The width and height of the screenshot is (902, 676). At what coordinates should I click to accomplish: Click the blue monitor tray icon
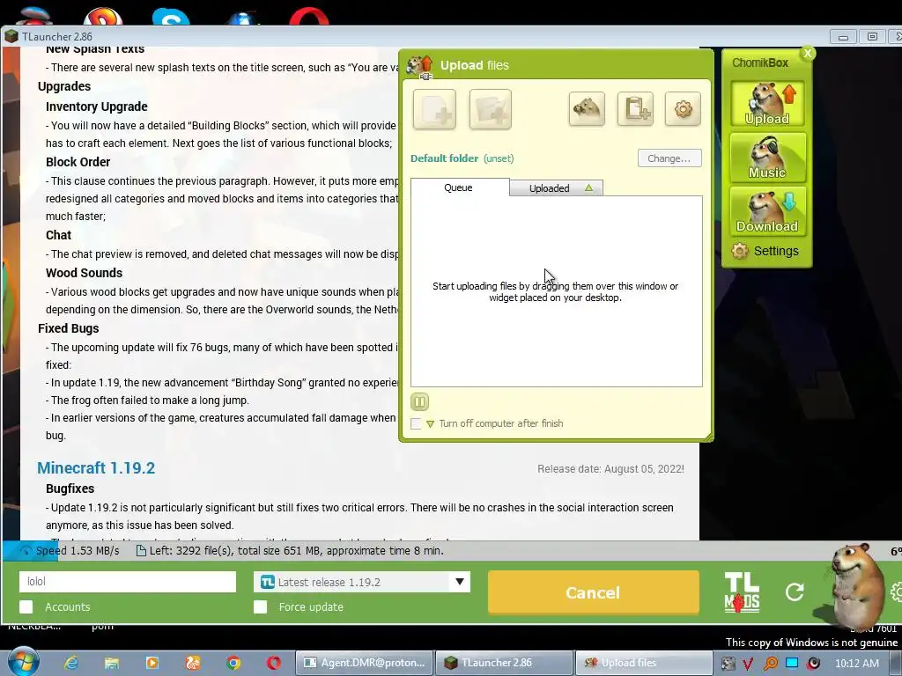792,663
